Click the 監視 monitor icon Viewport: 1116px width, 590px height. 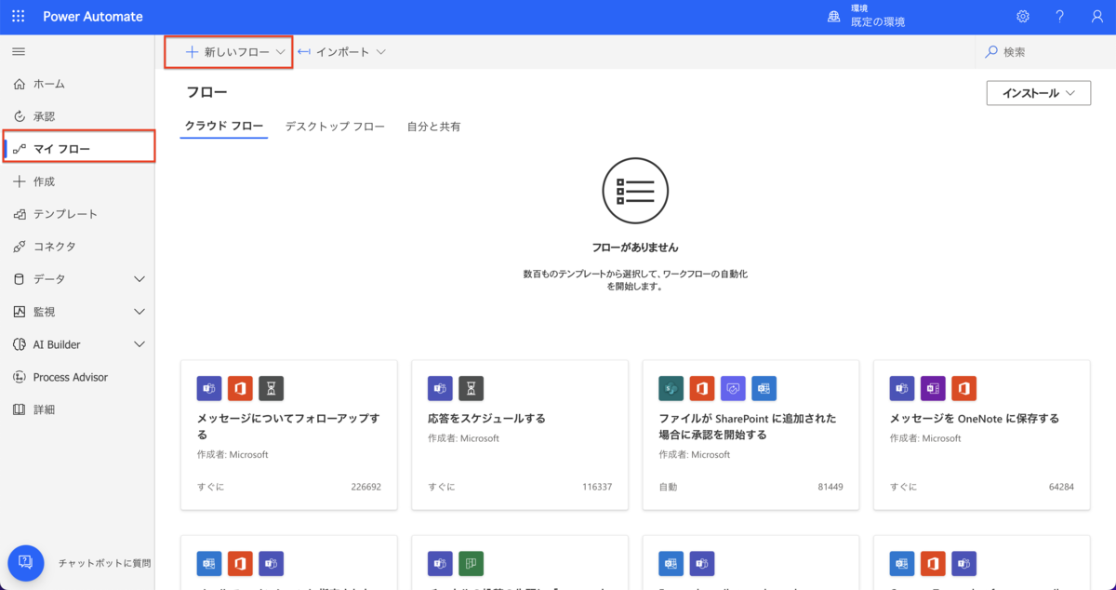click(20, 312)
